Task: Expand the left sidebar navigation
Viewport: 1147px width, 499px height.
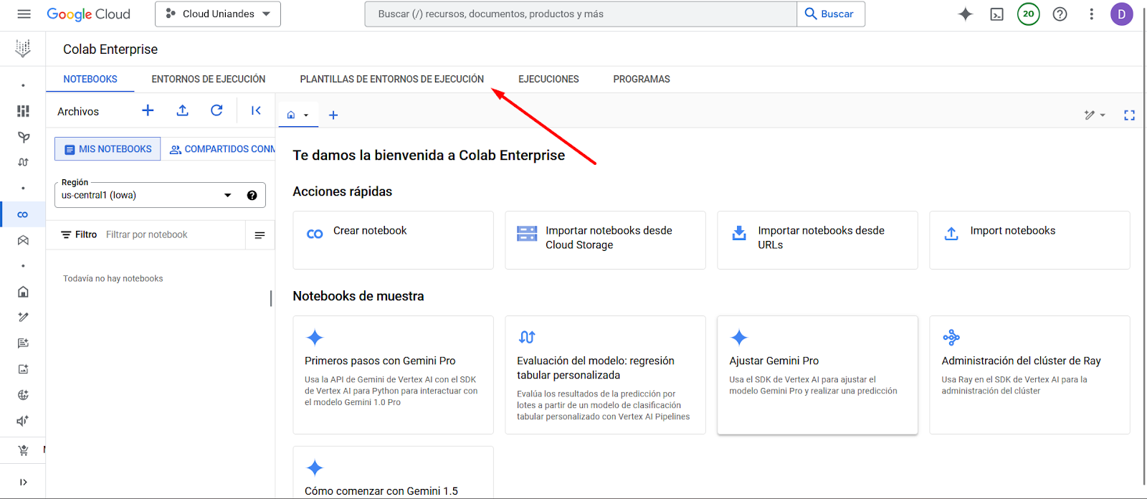Action: [23, 483]
